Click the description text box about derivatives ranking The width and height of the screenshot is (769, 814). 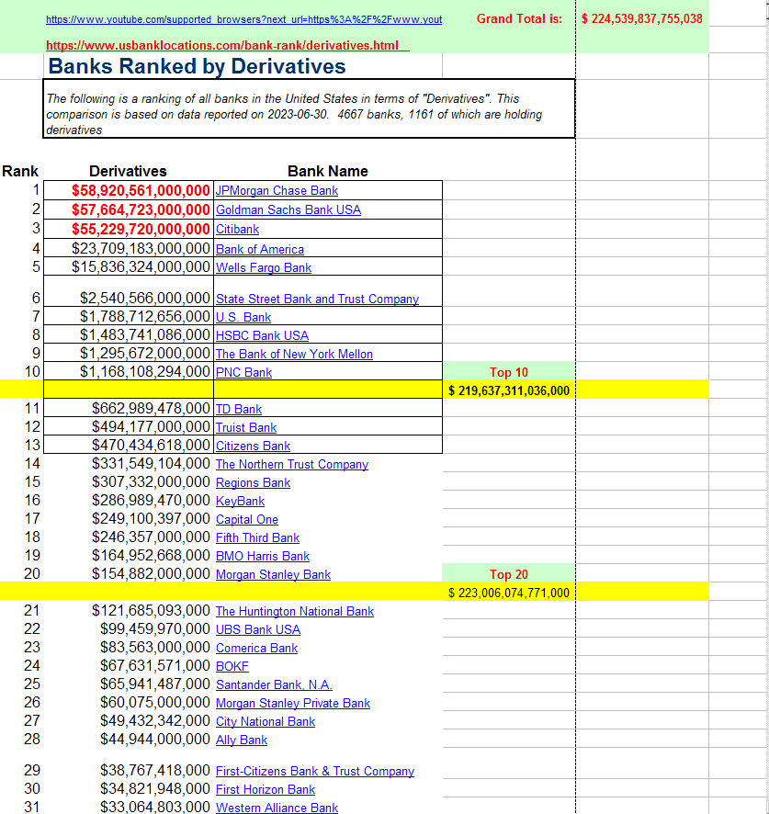tap(309, 108)
